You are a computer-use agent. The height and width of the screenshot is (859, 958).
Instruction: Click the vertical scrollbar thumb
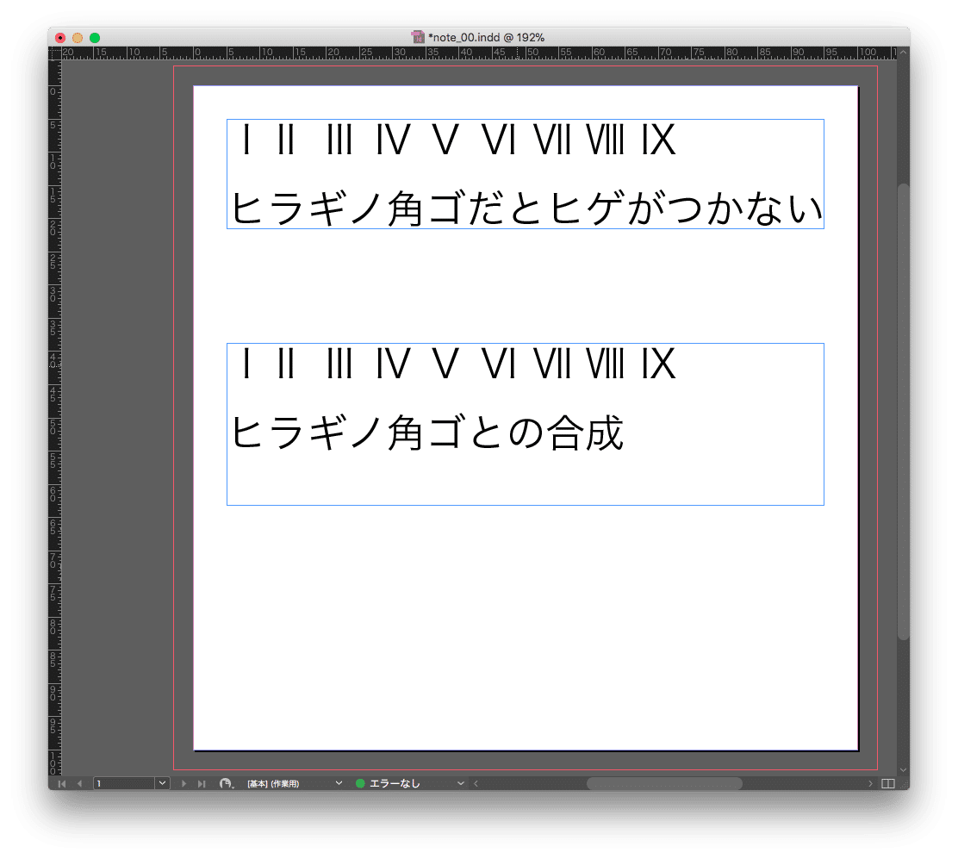(x=904, y=411)
